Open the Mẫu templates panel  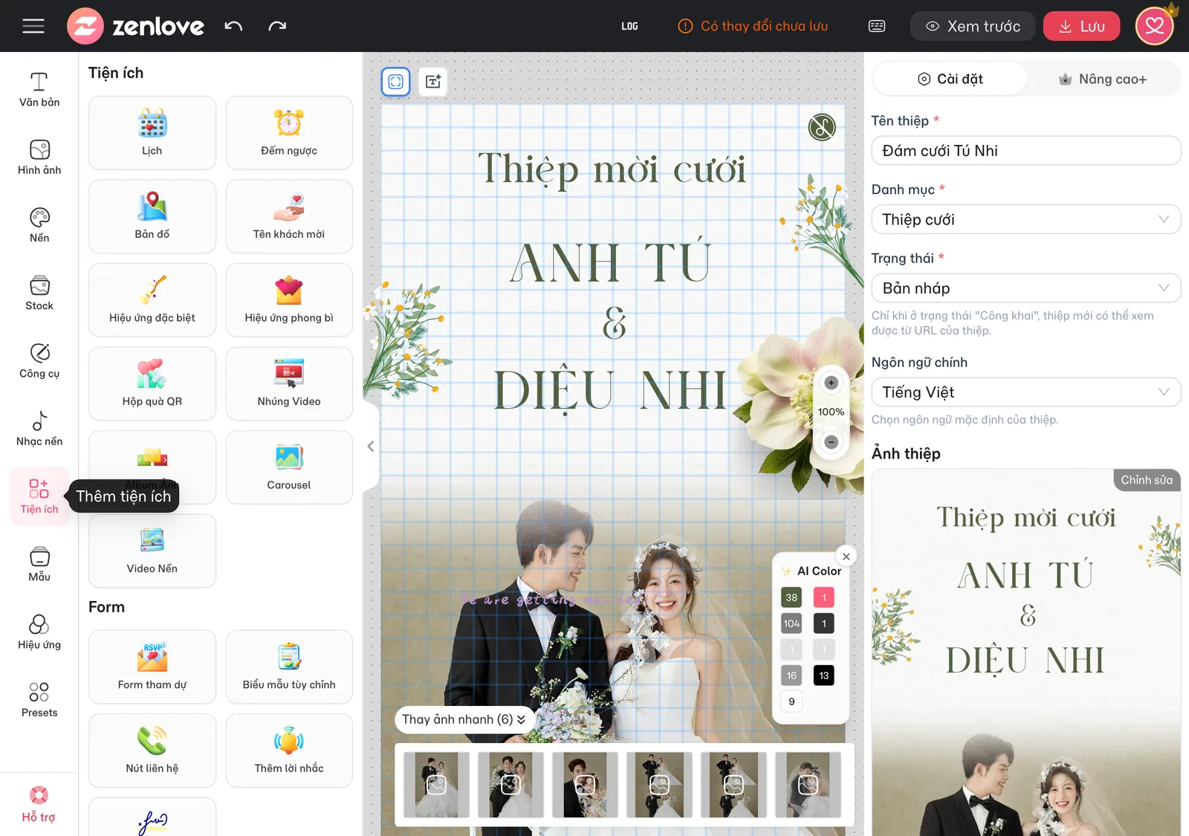point(39,564)
